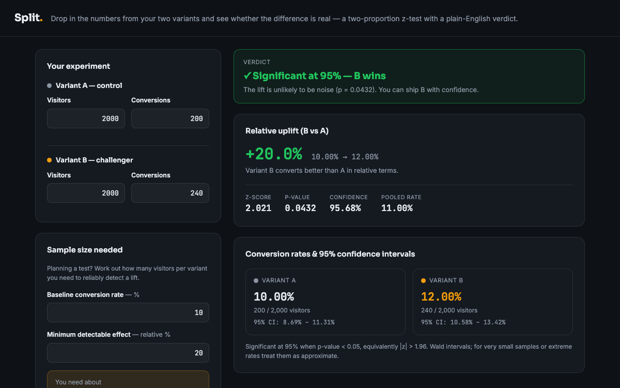Click the Variant A conversions field showing 200
The width and height of the screenshot is (620, 388).
coord(170,118)
